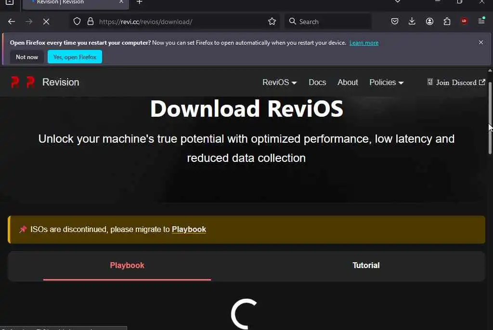
Task: Open the Firefox application menu
Action: pyautogui.click(x=481, y=21)
